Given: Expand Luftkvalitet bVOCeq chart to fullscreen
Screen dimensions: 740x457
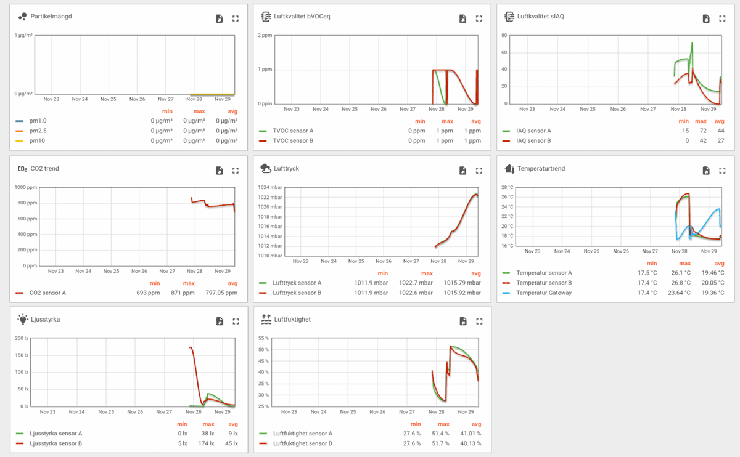Looking at the screenshot, I should [479, 18].
